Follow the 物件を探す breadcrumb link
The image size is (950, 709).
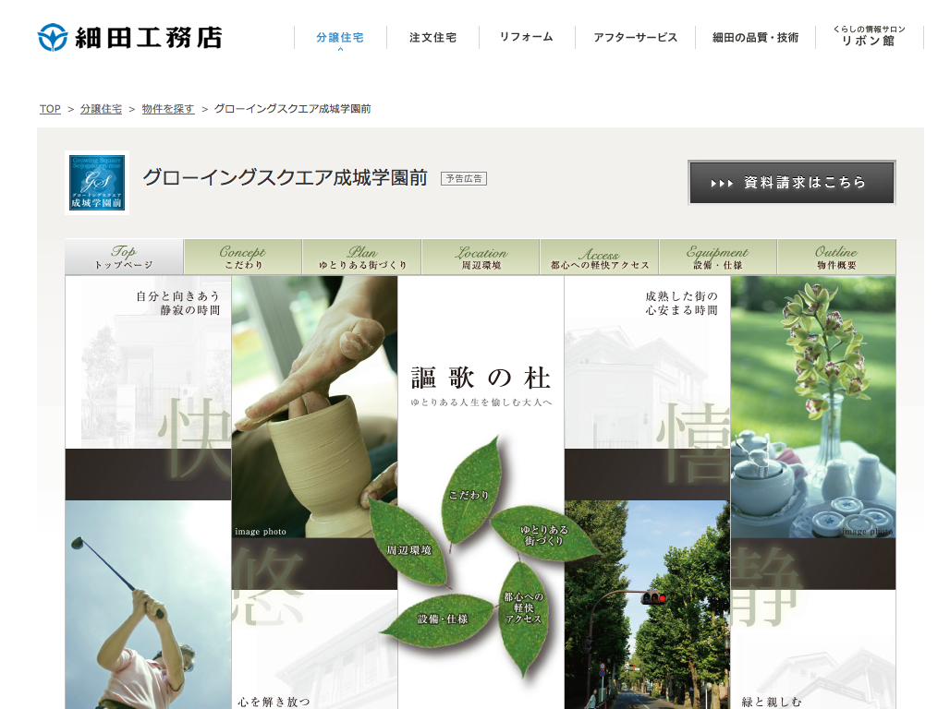coord(168,109)
